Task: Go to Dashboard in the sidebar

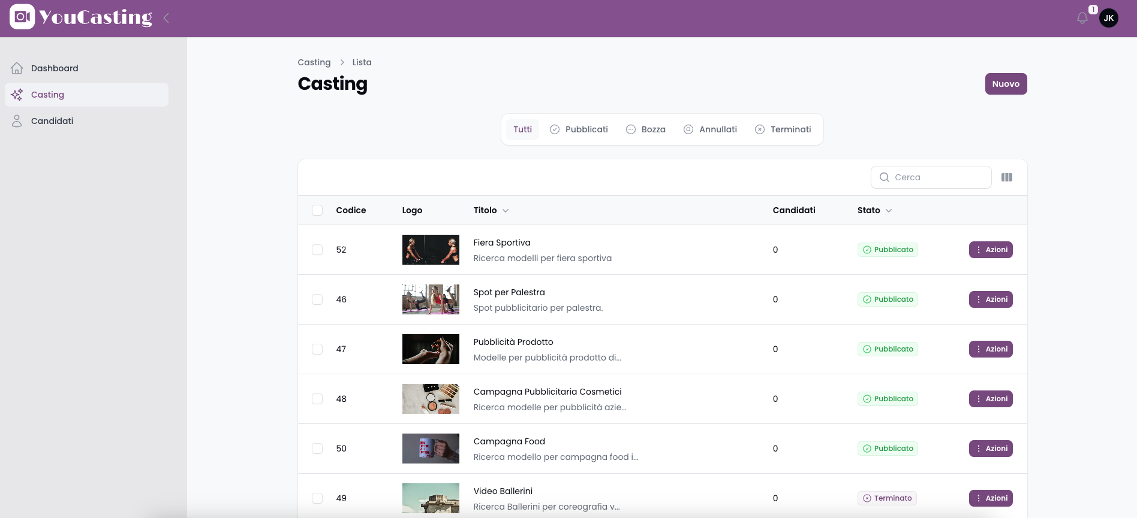Action: click(86, 68)
